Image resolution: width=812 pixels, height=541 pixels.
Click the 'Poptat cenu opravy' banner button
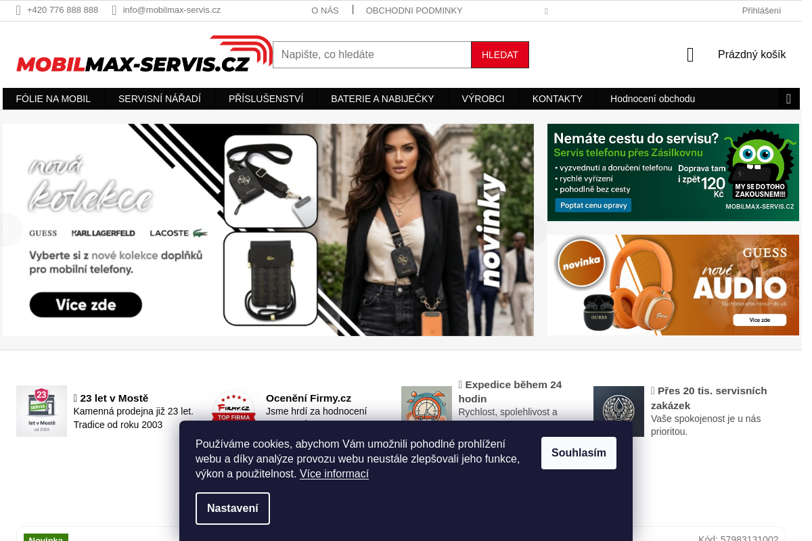click(593, 205)
